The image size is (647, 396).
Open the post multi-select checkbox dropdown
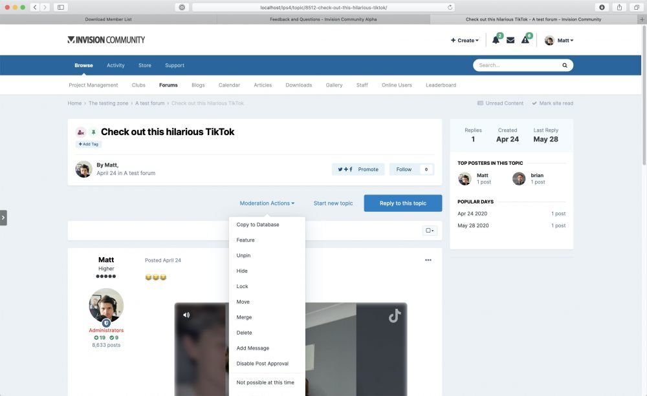pyautogui.click(x=430, y=231)
